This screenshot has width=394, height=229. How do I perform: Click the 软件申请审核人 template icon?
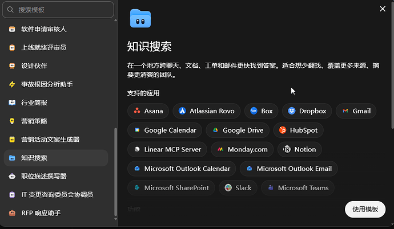12,29
